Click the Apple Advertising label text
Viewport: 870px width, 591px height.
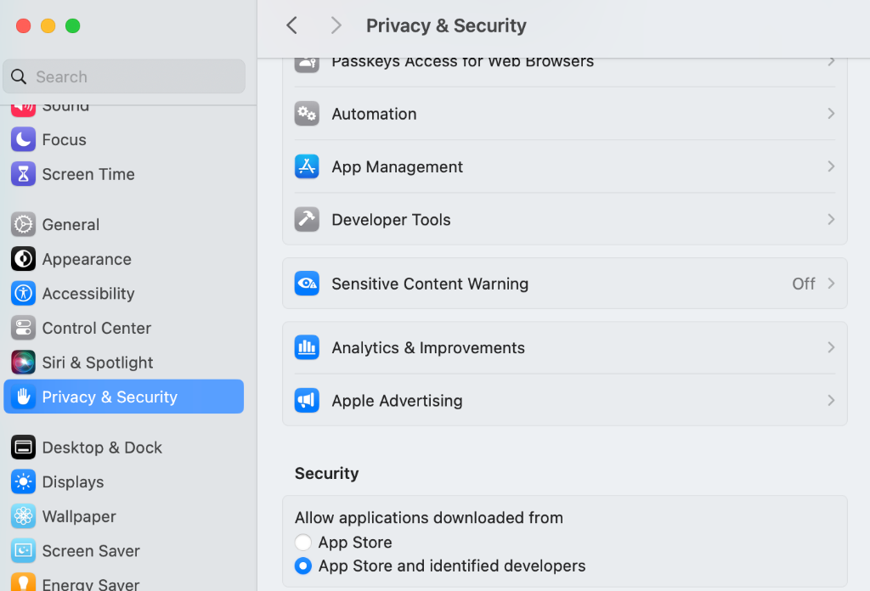(x=398, y=400)
